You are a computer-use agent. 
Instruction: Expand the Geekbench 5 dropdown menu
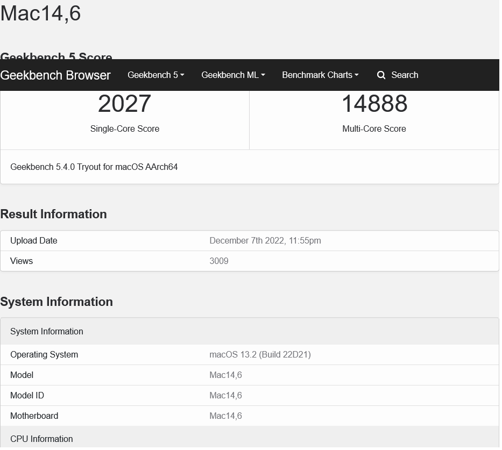156,75
